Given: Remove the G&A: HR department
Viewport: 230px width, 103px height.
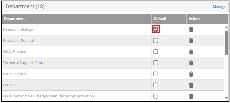Looking at the screenshot, I should pos(191,85).
